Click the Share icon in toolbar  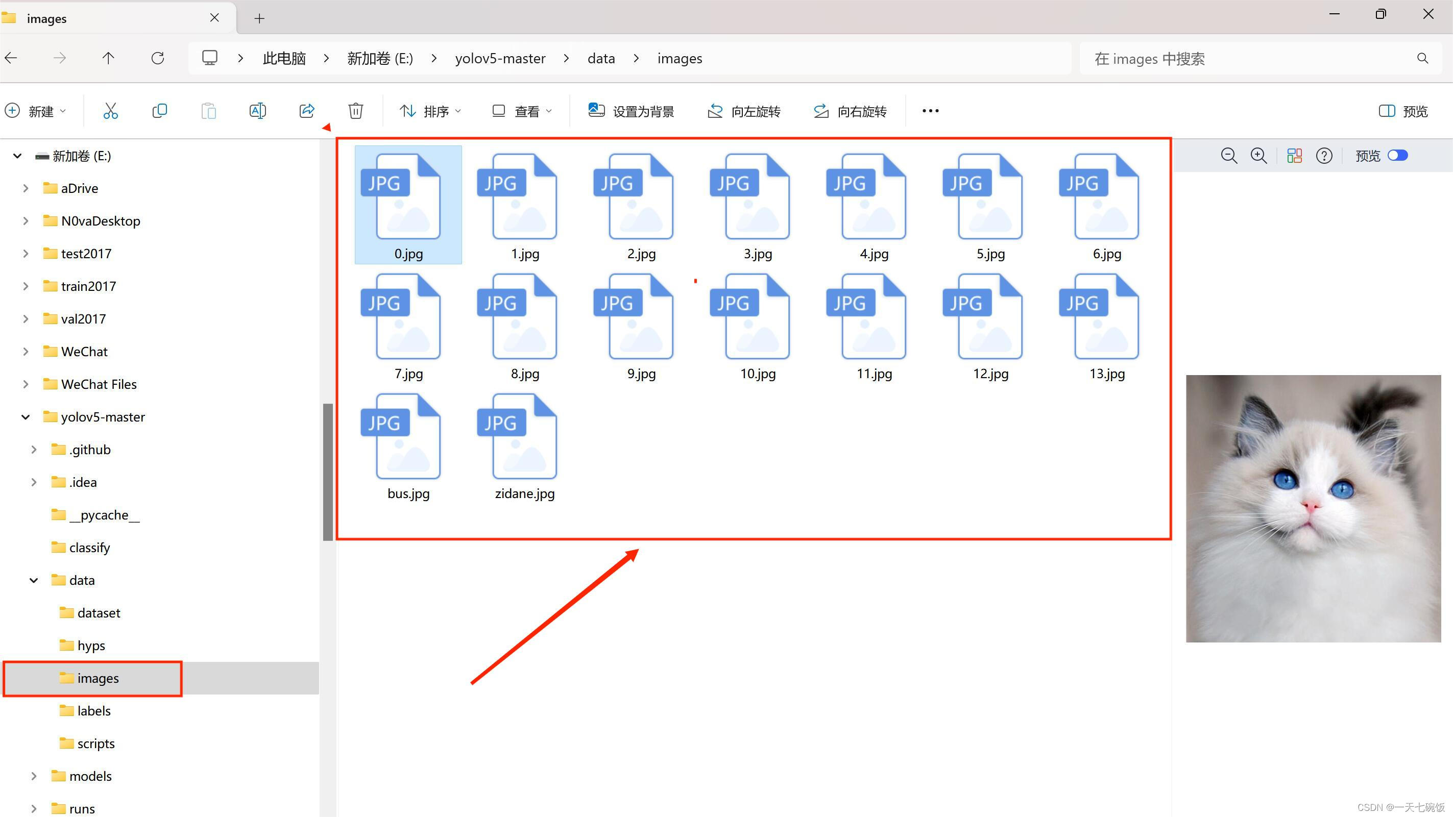[x=307, y=111]
